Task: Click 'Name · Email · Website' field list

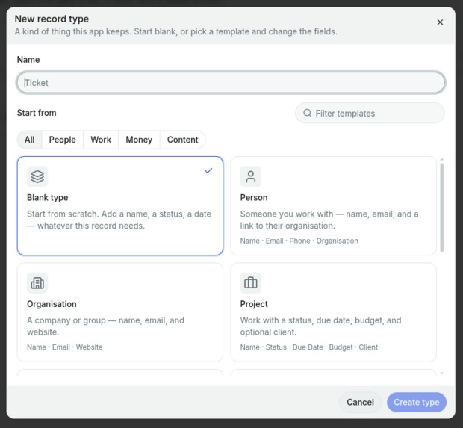Action: [x=65, y=347]
